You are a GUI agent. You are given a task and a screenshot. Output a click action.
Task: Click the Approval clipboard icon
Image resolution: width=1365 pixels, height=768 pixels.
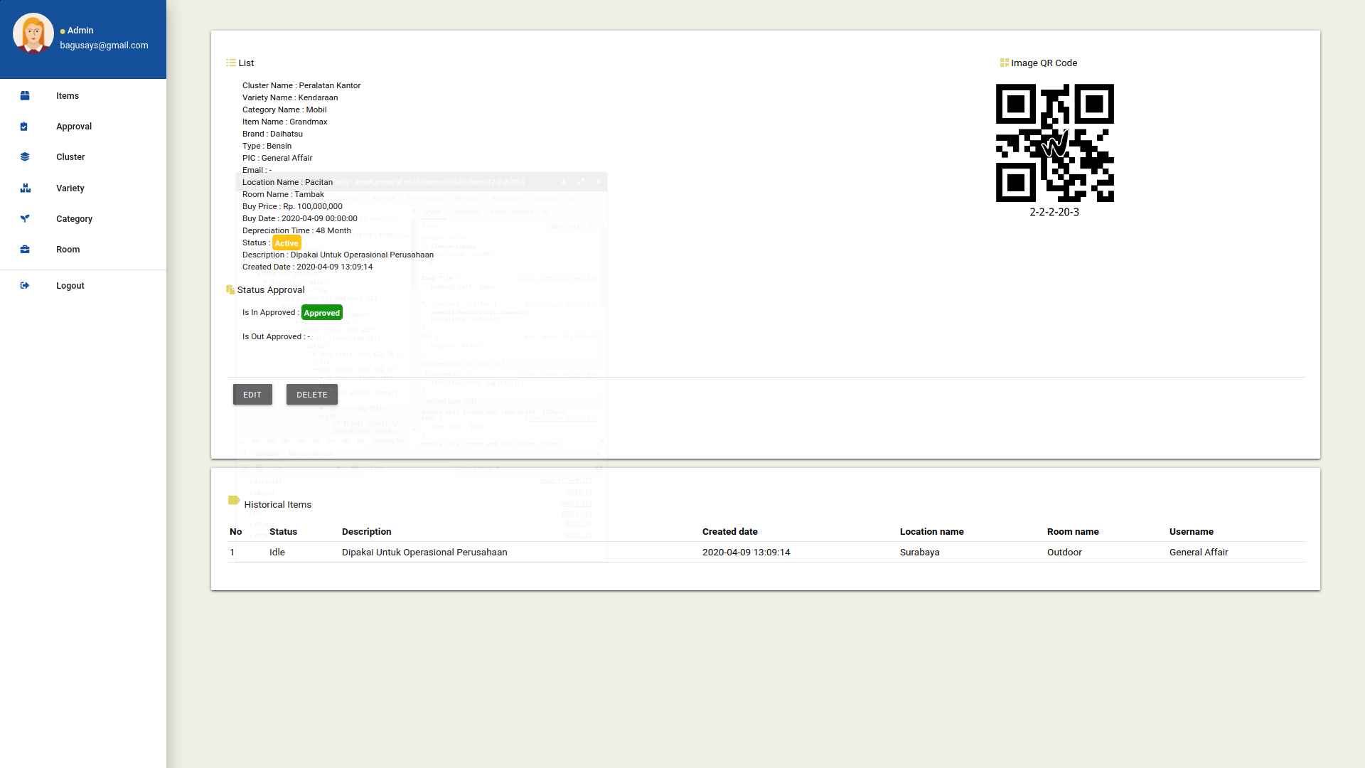[x=24, y=127]
